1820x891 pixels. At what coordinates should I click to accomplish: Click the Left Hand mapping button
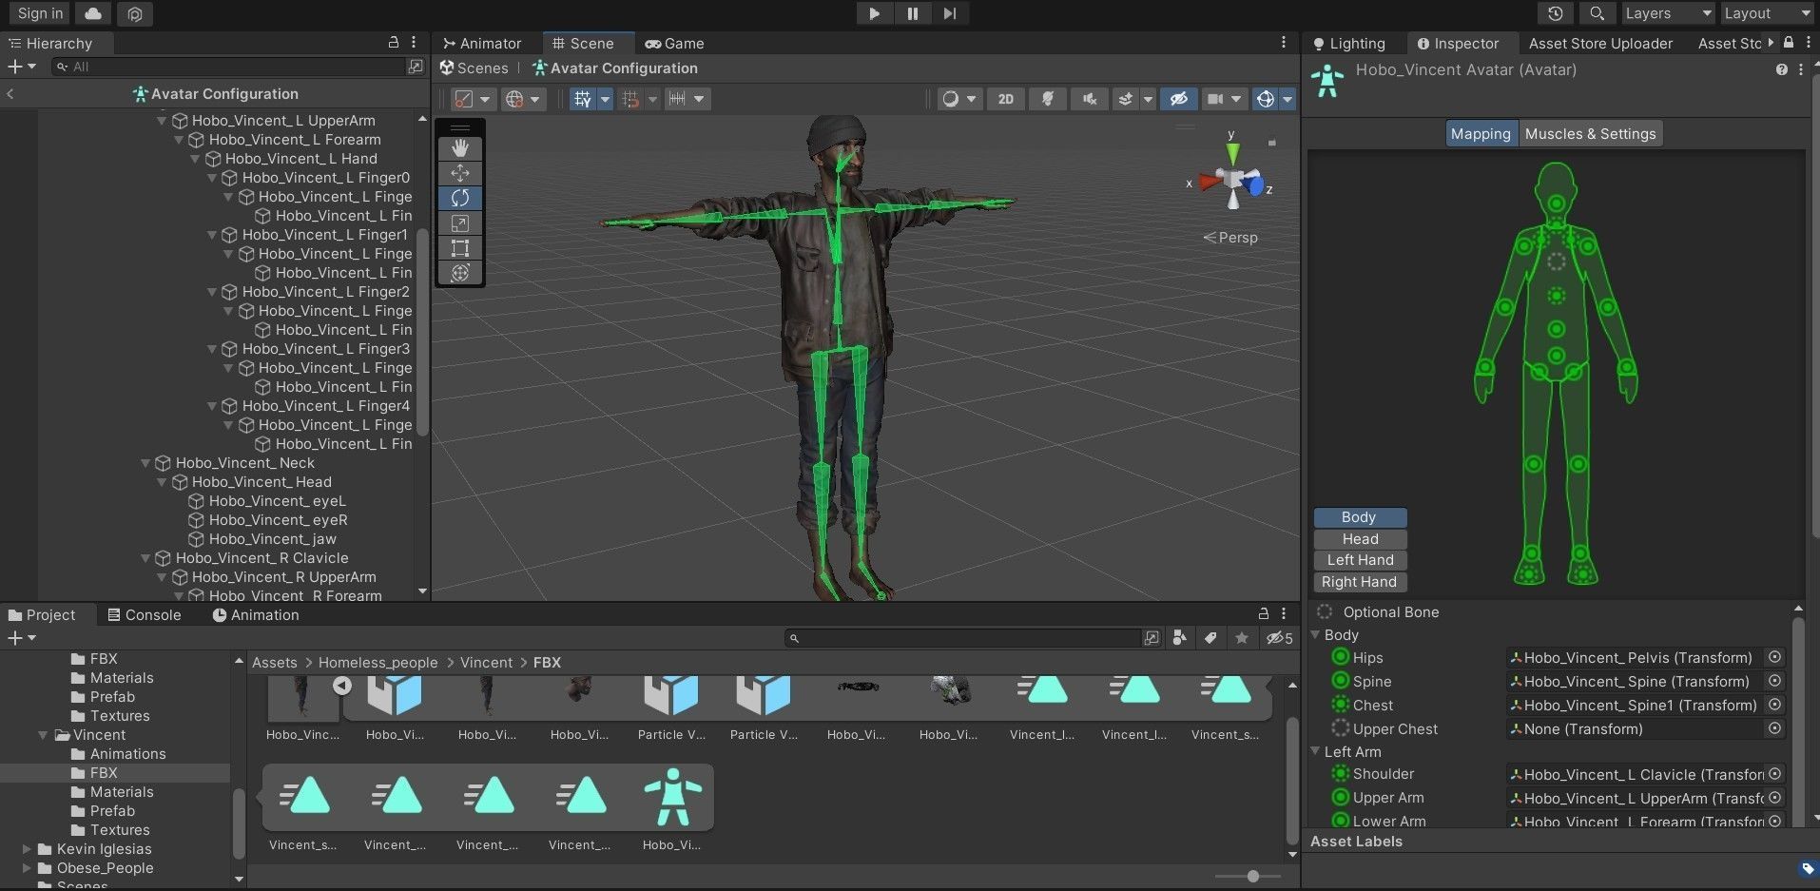(1360, 560)
